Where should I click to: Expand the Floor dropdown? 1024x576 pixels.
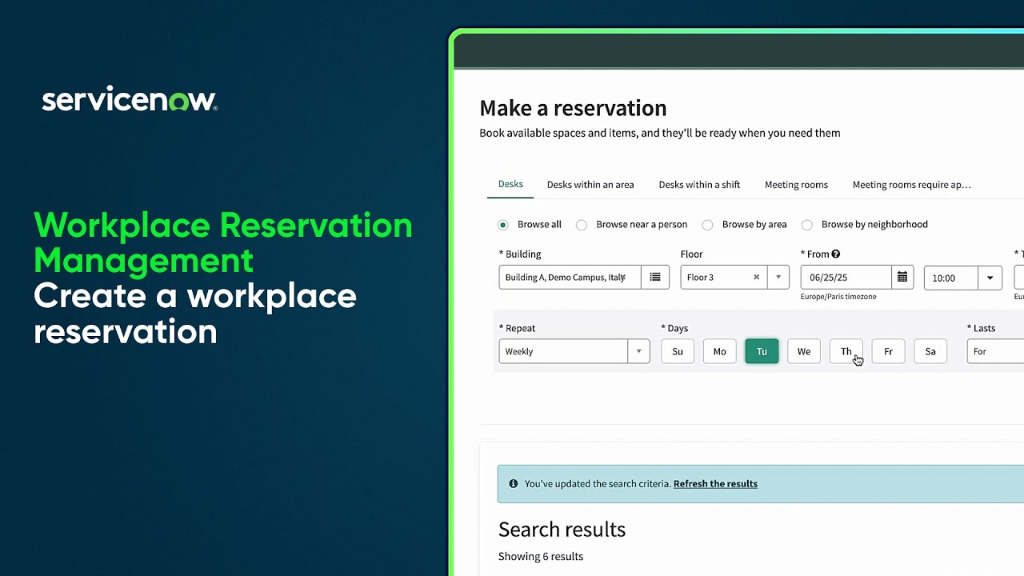(x=778, y=278)
